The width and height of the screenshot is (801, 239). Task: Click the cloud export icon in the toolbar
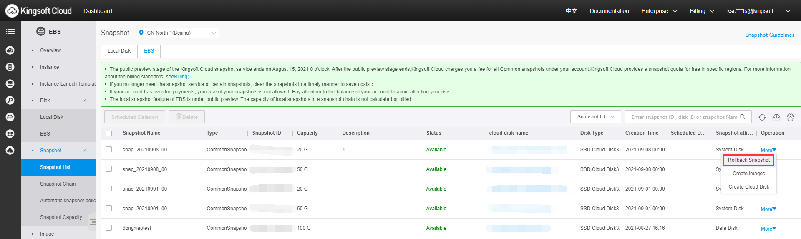point(776,117)
